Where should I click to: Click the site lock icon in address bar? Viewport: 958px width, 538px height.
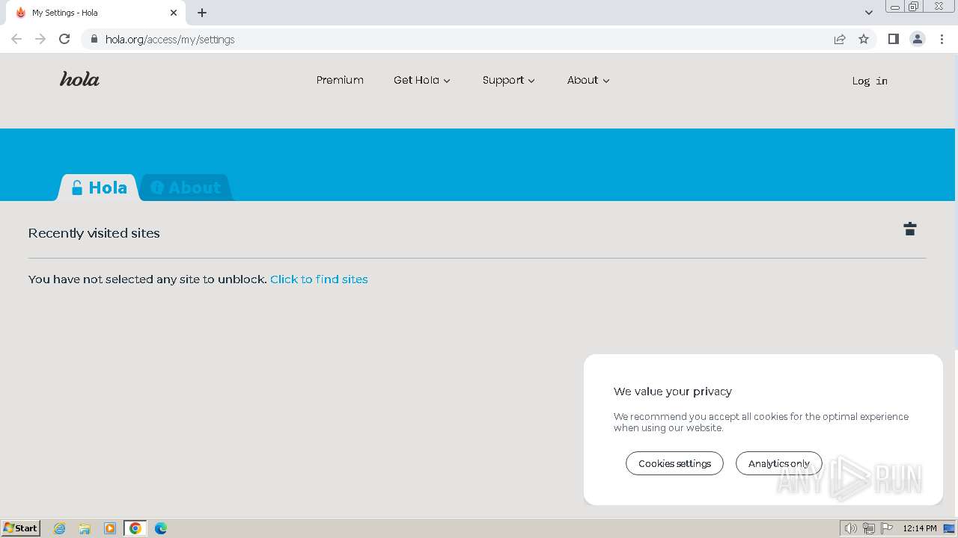pos(94,39)
